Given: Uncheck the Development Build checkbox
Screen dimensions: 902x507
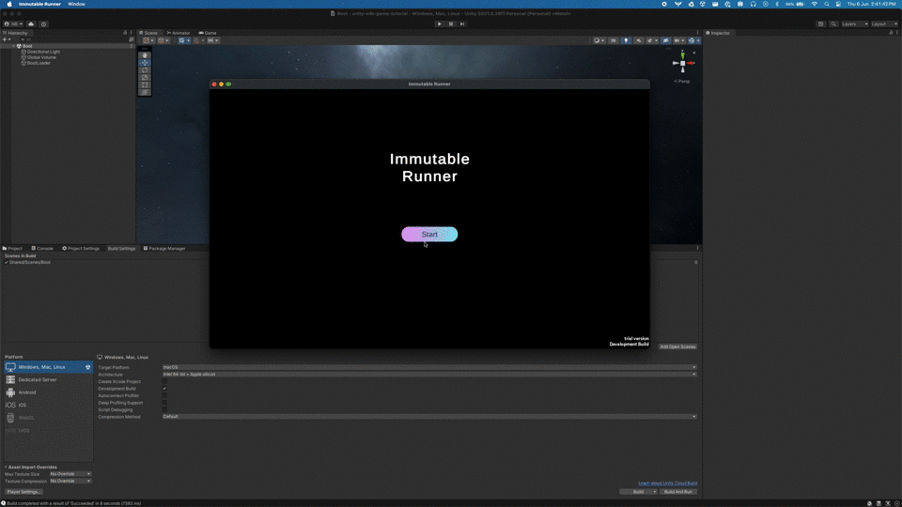Looking at the screenshot, I should [164, 389].
